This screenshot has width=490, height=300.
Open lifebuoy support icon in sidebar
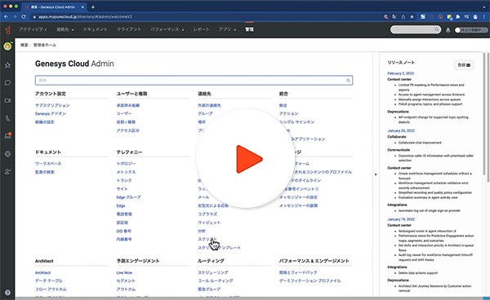[x=8, y=154]
